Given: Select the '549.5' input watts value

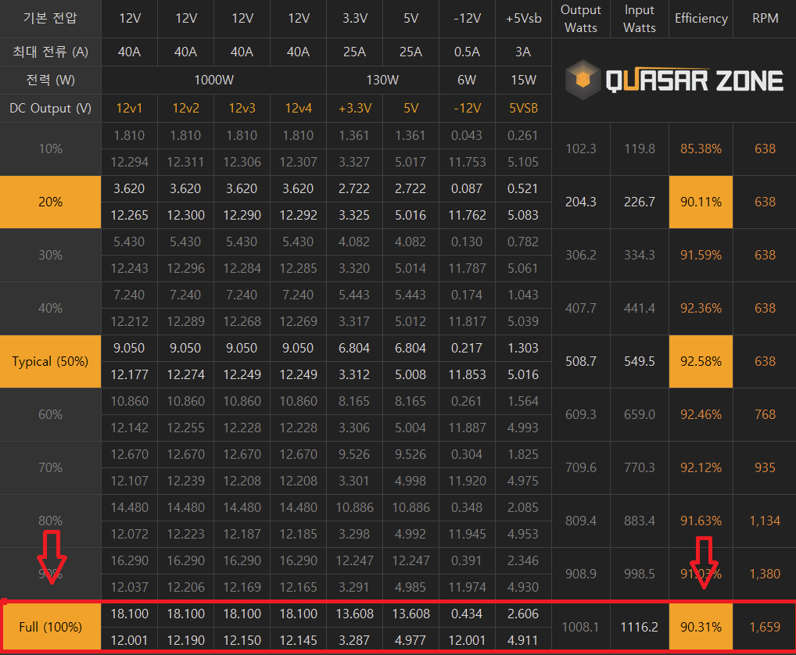Looking at the screenshot, I should pyautogui.click(x=640, y=361).
